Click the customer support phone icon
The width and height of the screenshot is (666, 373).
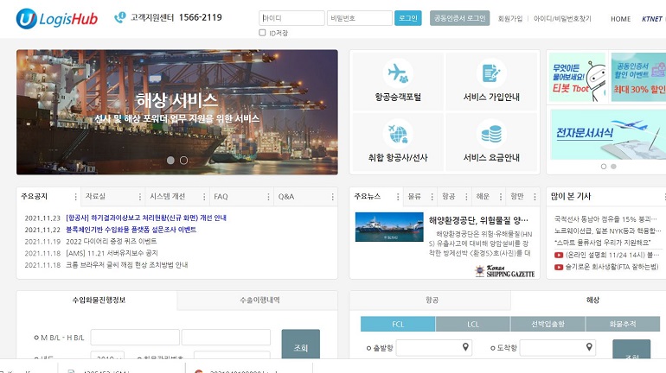(x=119, y=17)
